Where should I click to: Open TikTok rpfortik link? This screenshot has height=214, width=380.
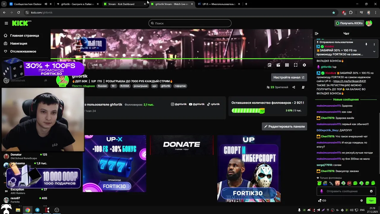click(213, 104)
